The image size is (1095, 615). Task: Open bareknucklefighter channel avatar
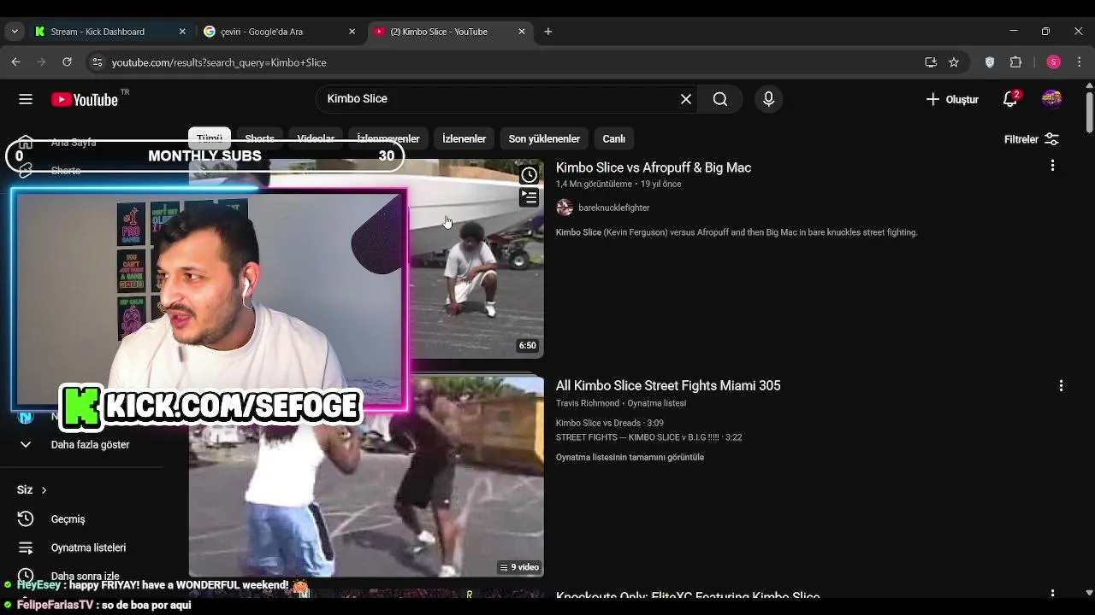(x=565, y=208)
